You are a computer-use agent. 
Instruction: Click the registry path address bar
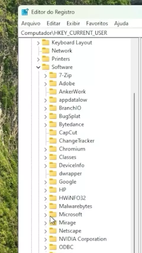point(80,33)
